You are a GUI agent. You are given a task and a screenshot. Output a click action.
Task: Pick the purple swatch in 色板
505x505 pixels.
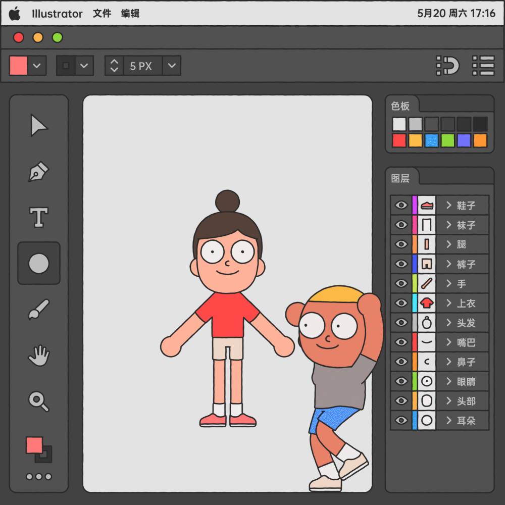coord(464,140)
